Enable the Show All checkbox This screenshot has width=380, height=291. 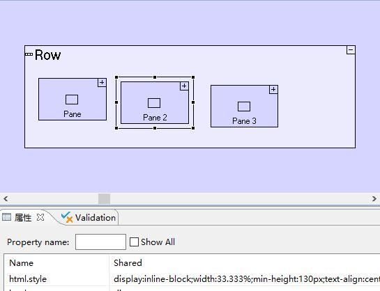[134, 242]
